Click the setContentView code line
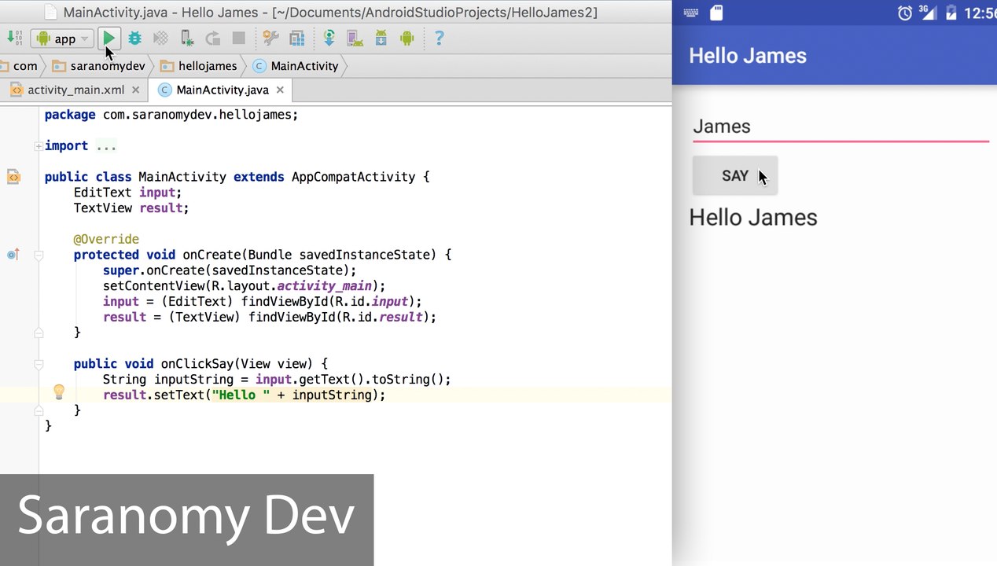Screen dimensions: 997x566 (244, 286)
